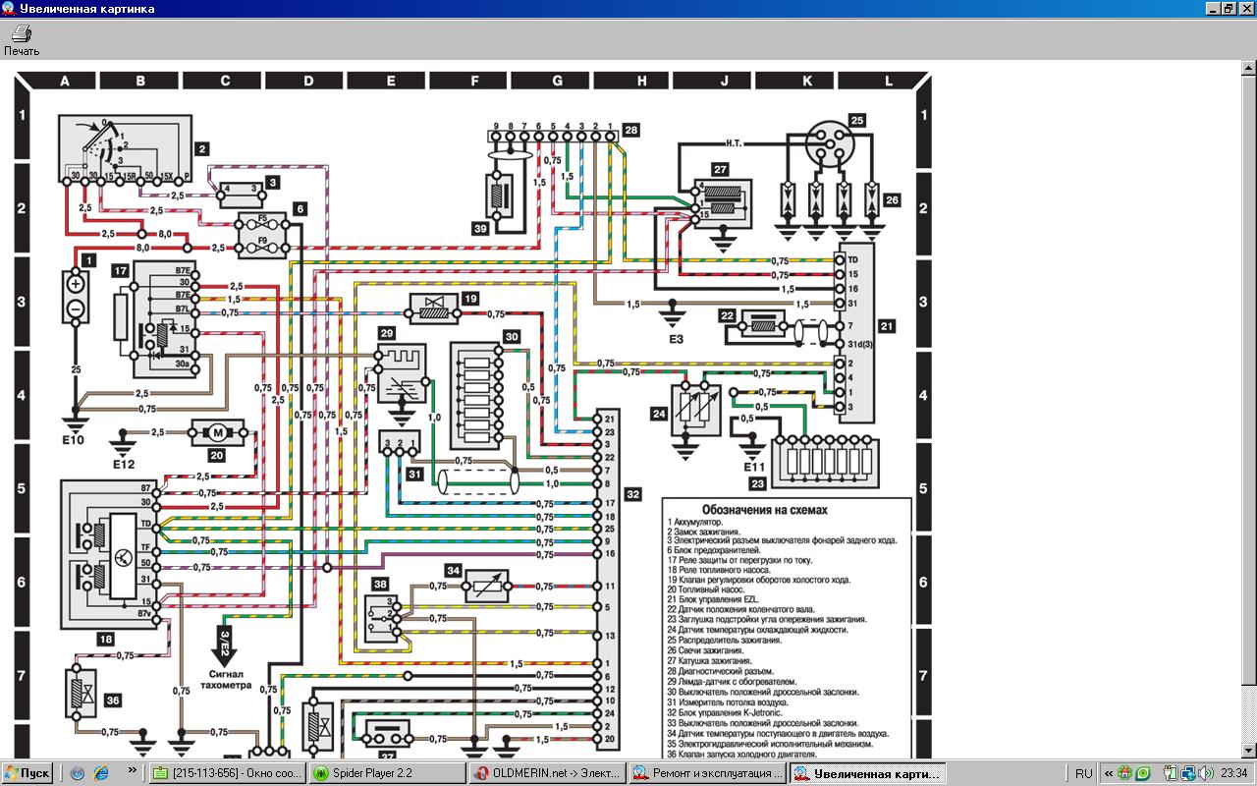Click the power plug battery tray icon
Image resolution: width=1257 pixels, height=786 pixels.
click(x=1171, y=773)
